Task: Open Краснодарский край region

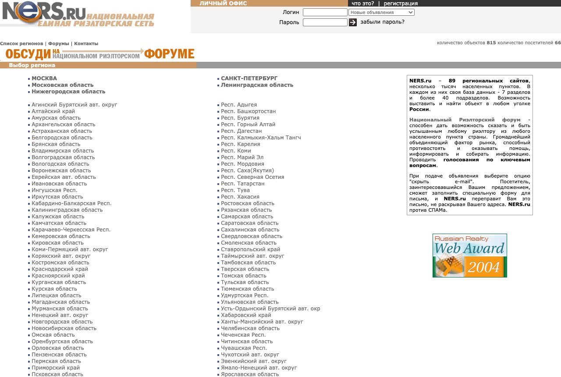Action: click(60, 269)
